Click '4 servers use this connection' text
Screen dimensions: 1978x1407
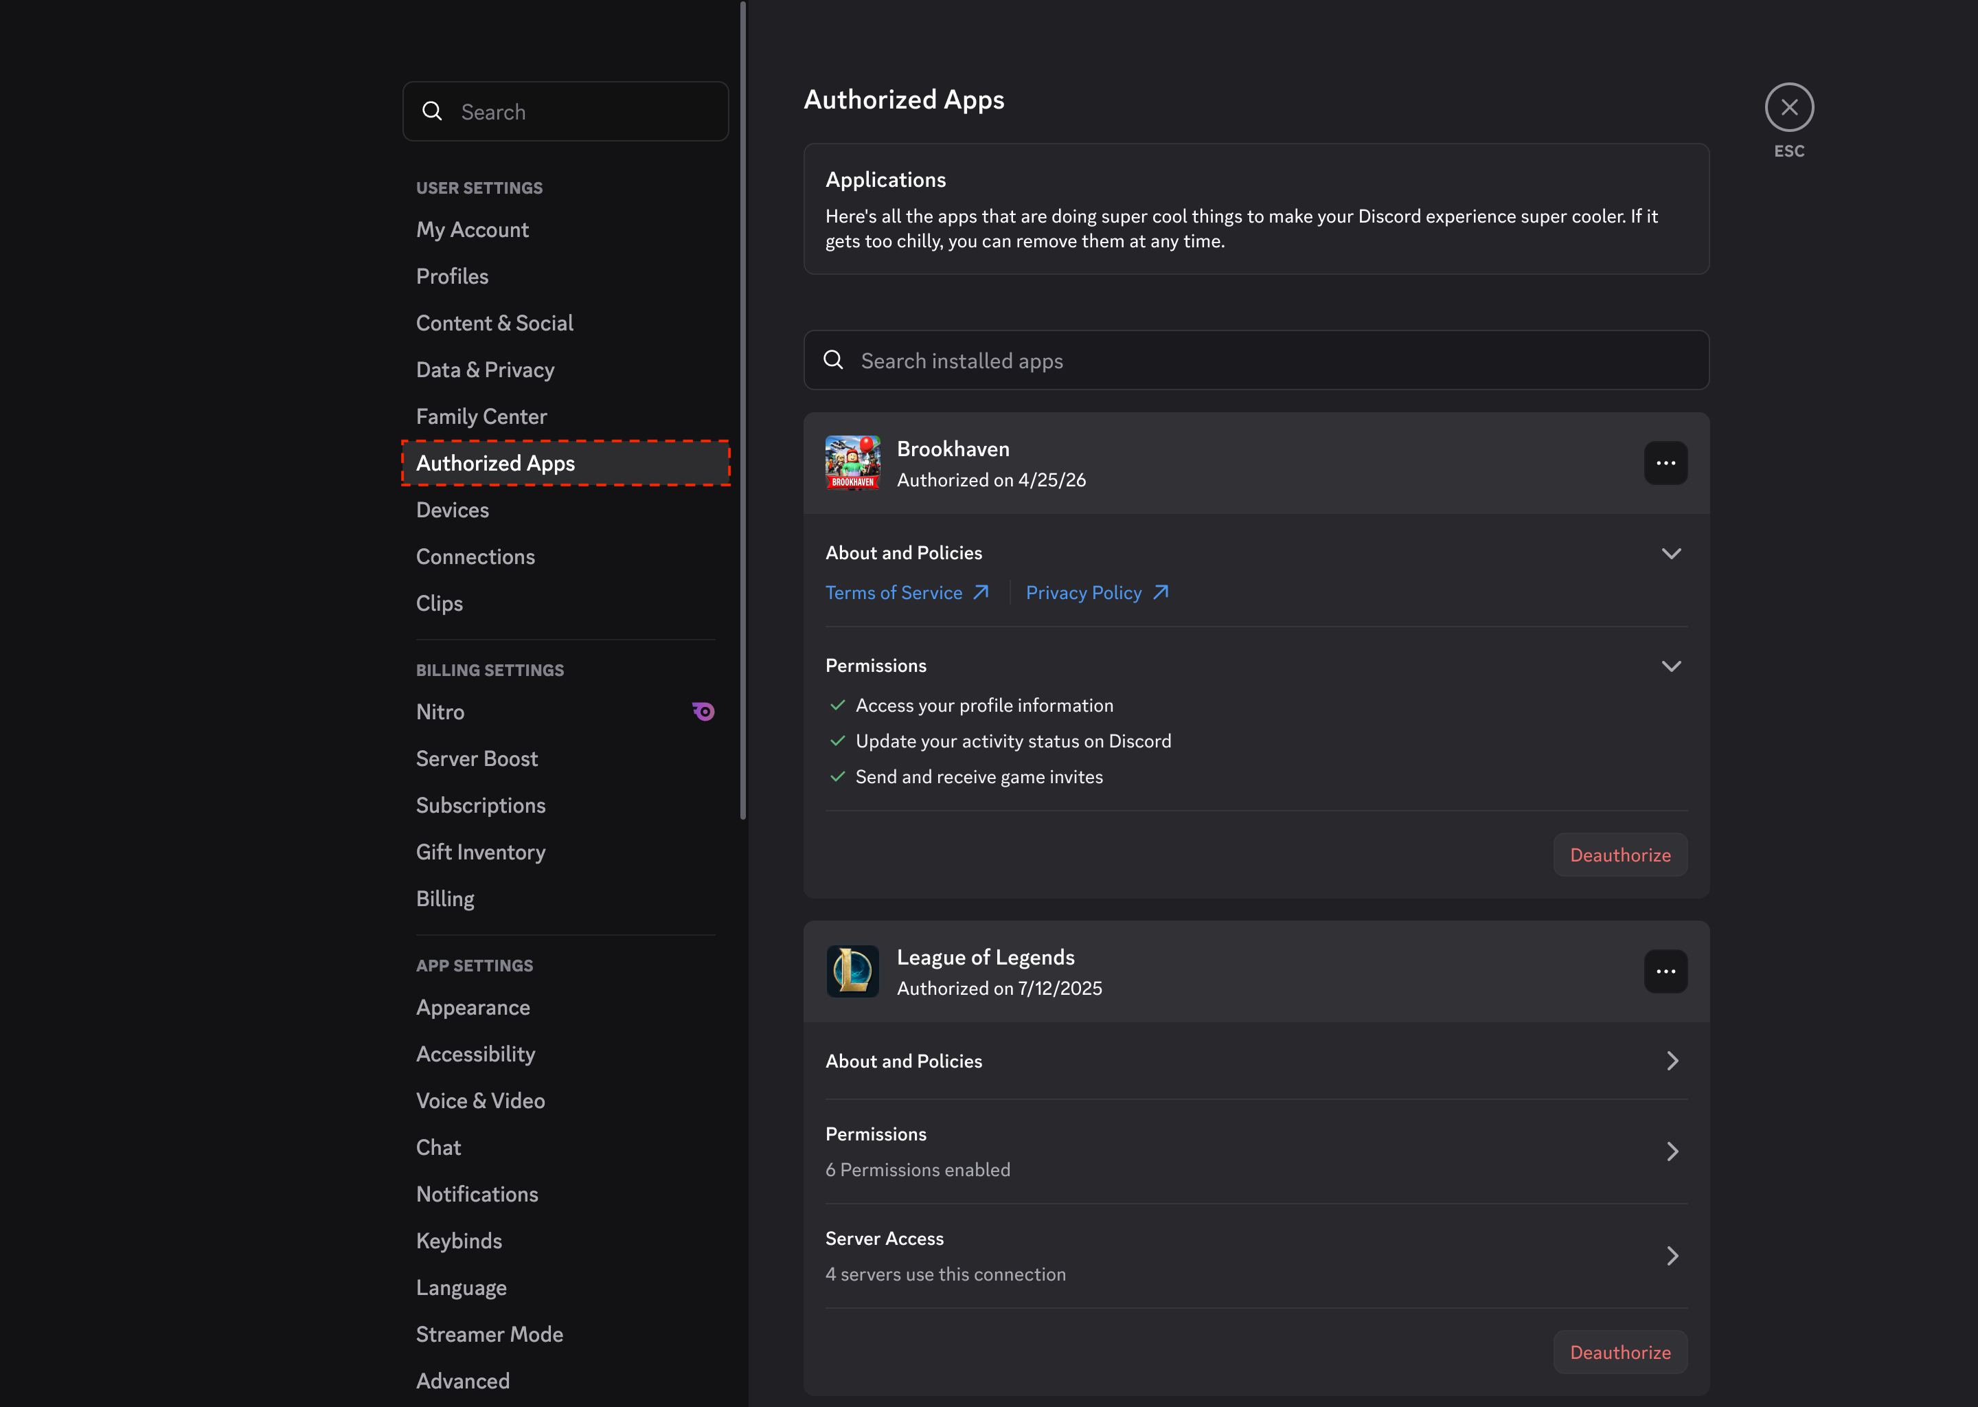tap(945, 1274)
